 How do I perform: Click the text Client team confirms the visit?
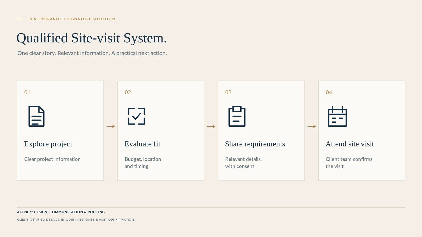pos(349,163)
